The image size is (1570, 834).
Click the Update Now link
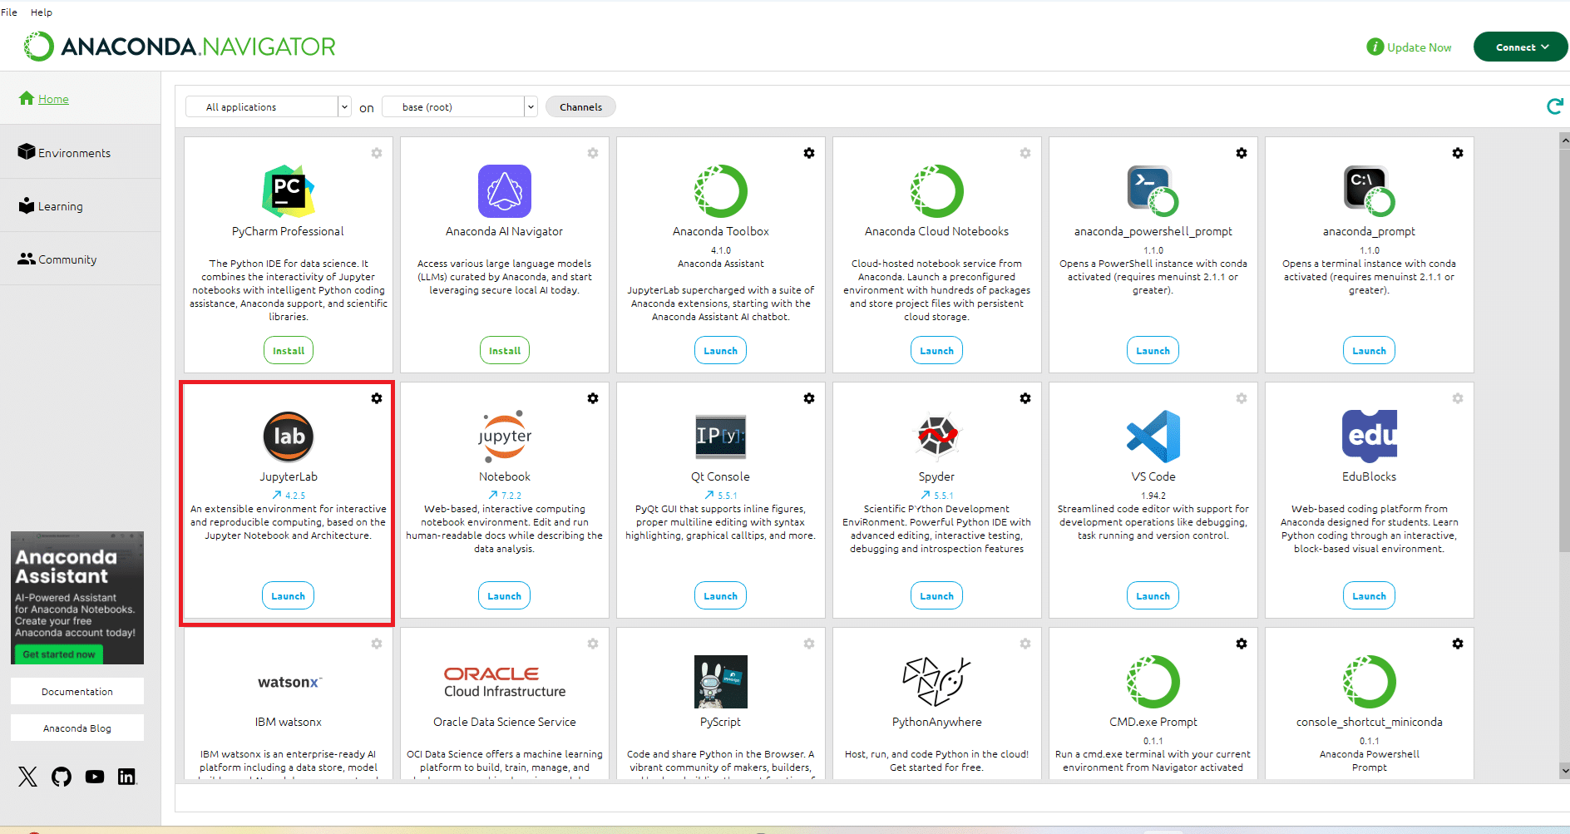click(1419, 47)
